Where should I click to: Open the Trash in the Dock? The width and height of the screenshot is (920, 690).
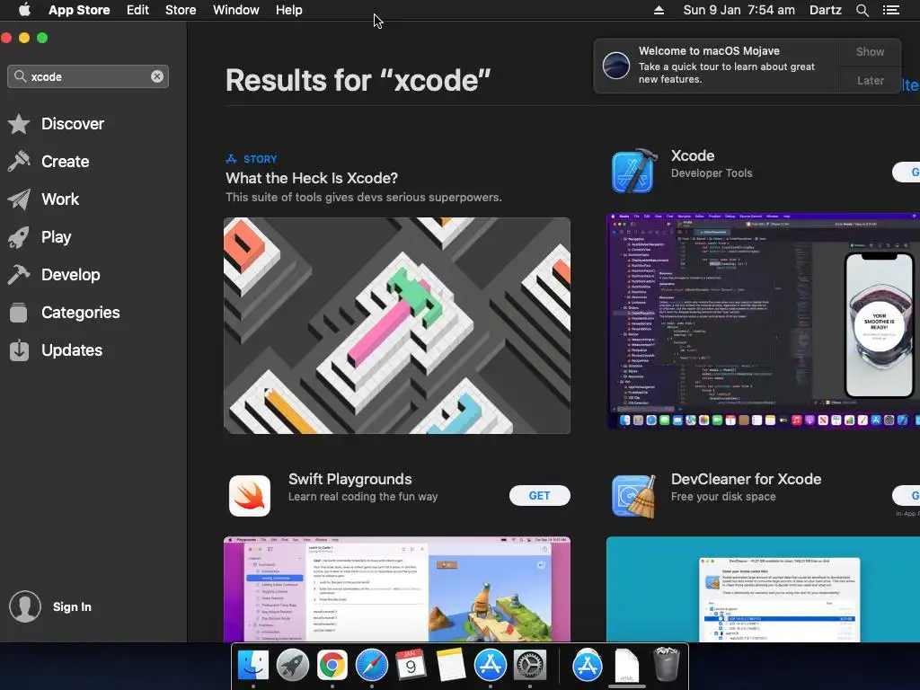667,664
